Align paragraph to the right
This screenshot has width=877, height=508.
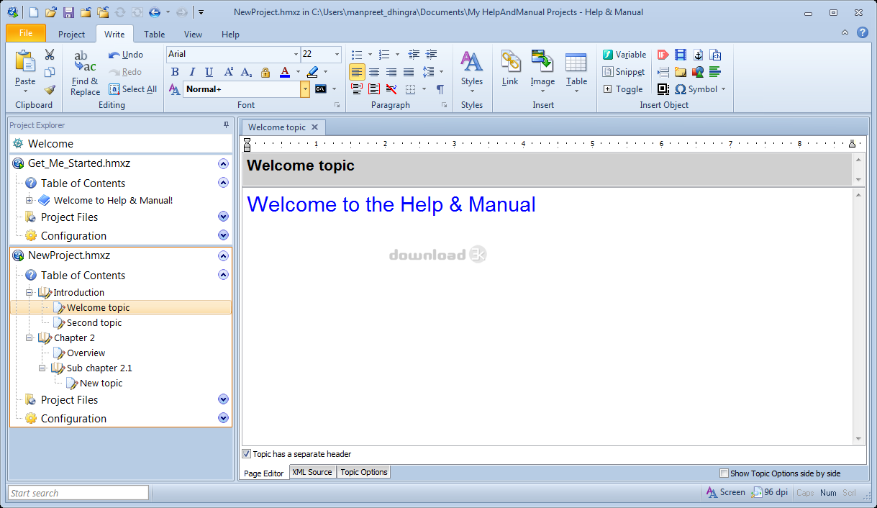[391, 72]
